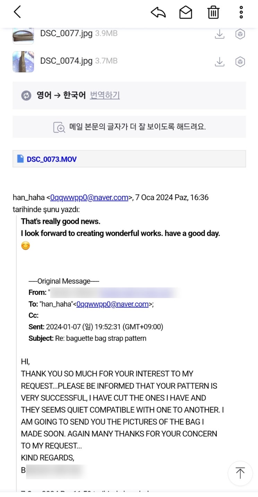Save DSC_0077.jpg to cloud box icon
The height and width of the screenshot is (497, 258).
coord(240,34)
